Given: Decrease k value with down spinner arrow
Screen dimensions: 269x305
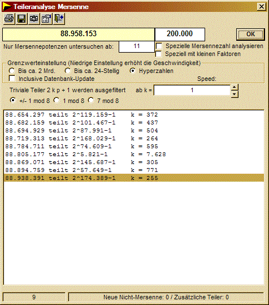Looking at the screenshot, I should [235, 94].
